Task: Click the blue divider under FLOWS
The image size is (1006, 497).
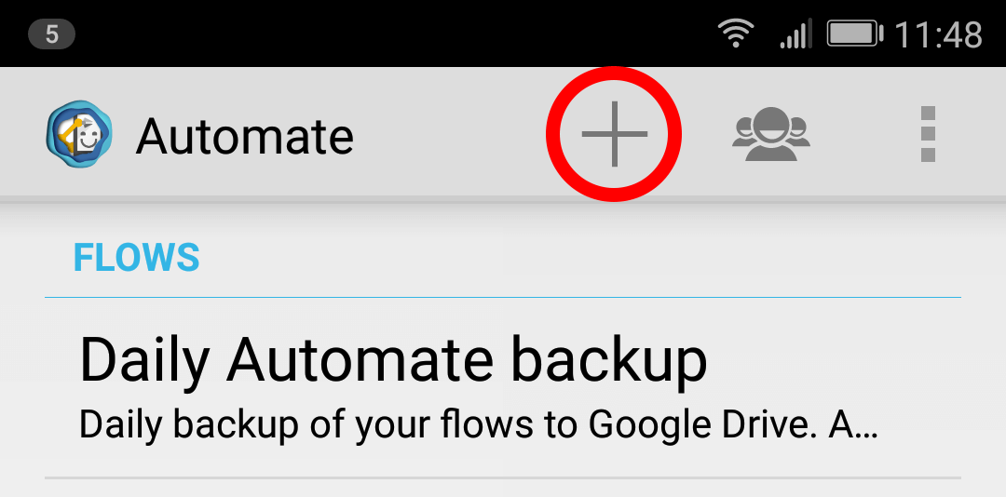Action: (503, 298)
